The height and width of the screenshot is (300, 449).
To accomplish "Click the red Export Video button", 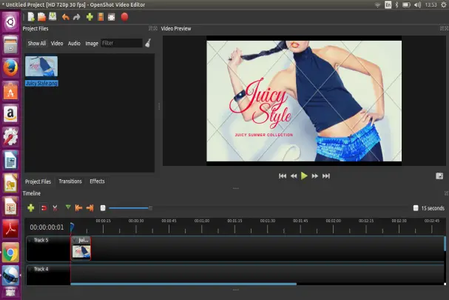I will [124, 17].
